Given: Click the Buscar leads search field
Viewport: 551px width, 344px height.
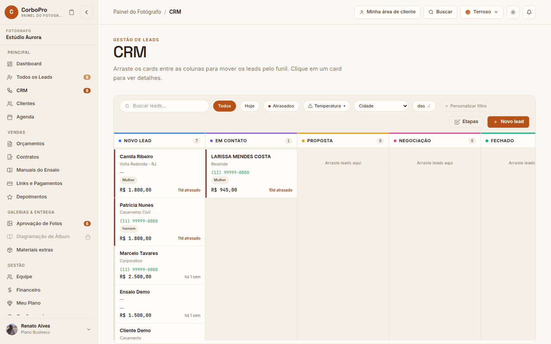Looking at the screenshot, I should (164, 106).
